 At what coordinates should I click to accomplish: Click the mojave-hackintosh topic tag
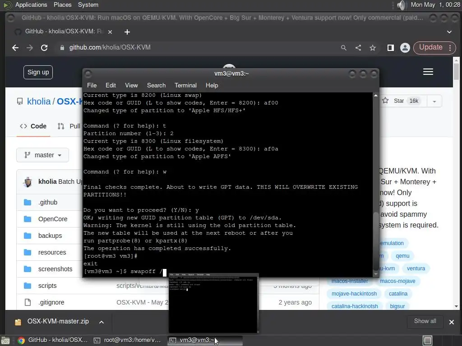click(x=354, y=294)
